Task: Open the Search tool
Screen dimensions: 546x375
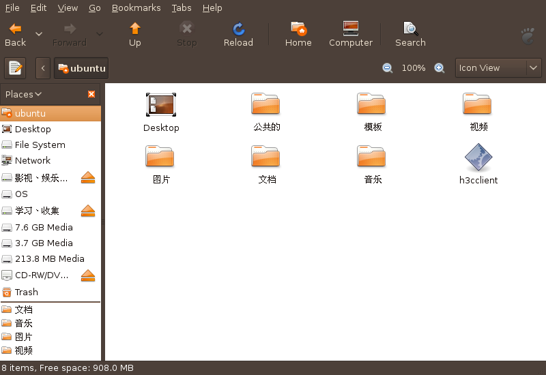Action: pyautogui.click(x=411, y=35)
